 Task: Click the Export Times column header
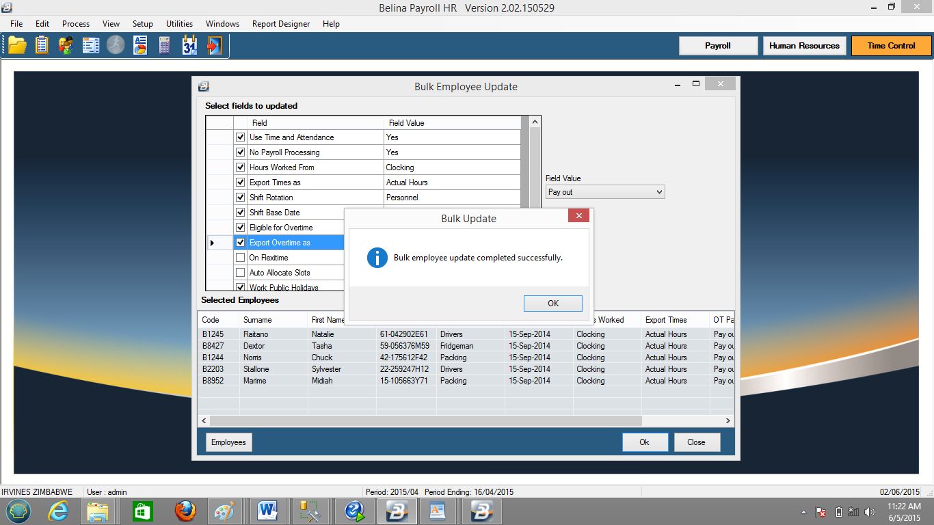click(676, 320)
